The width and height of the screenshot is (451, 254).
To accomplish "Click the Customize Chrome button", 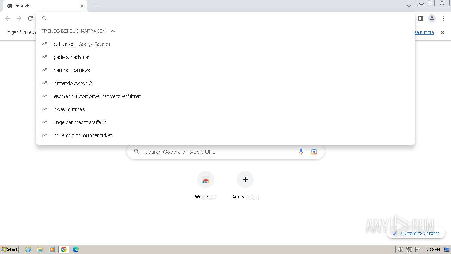I will [x=416, y=233].
